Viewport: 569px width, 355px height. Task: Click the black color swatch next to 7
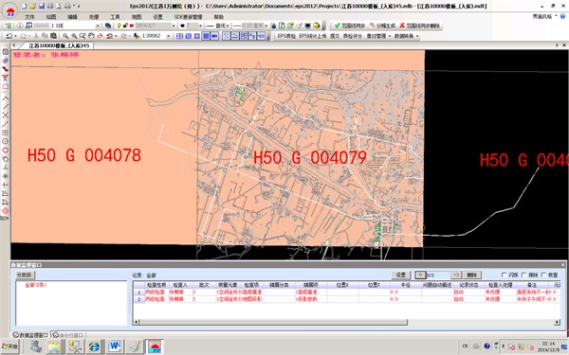coord(182,26)
